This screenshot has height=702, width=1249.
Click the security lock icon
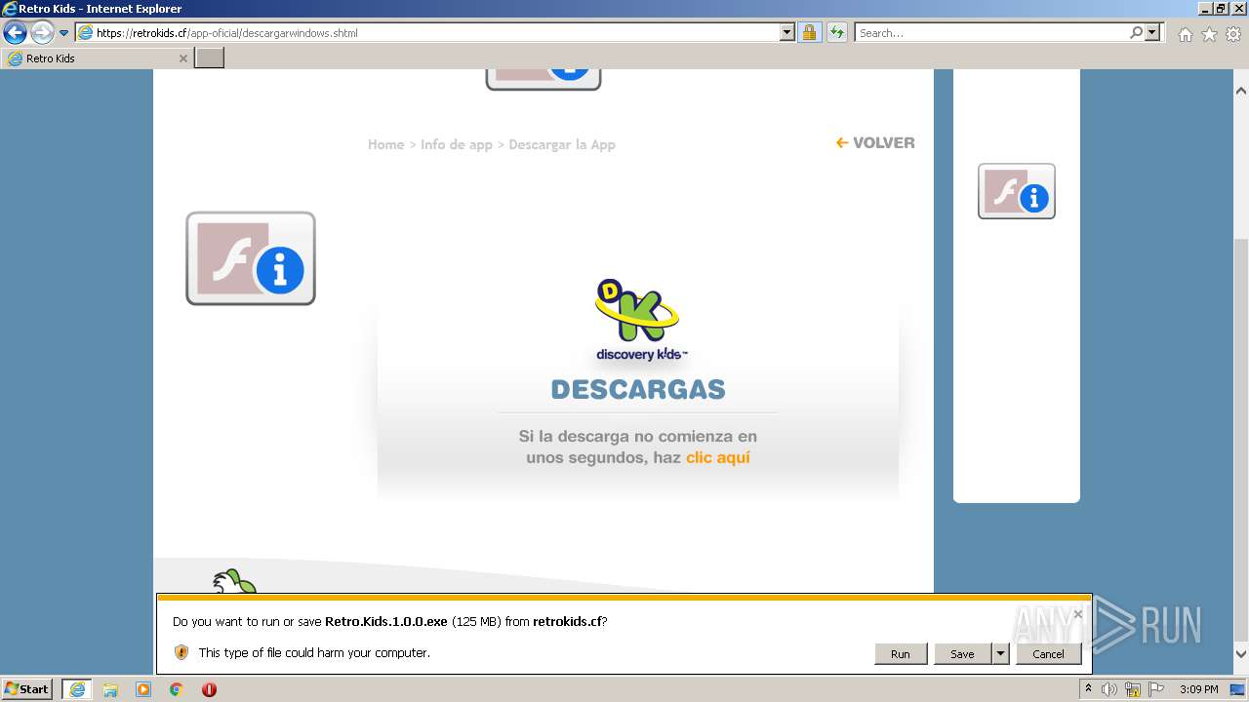[809, 32]
